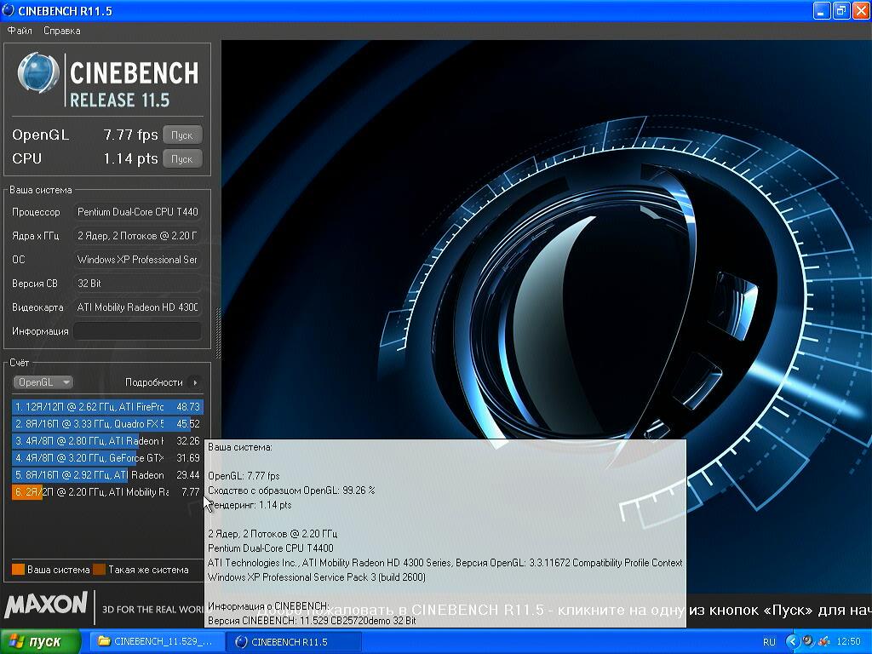Image resolution: width=872 pixels, height=654 pixels.
Task: Open the volume speaker tray icon
Action: click(807, 641)
